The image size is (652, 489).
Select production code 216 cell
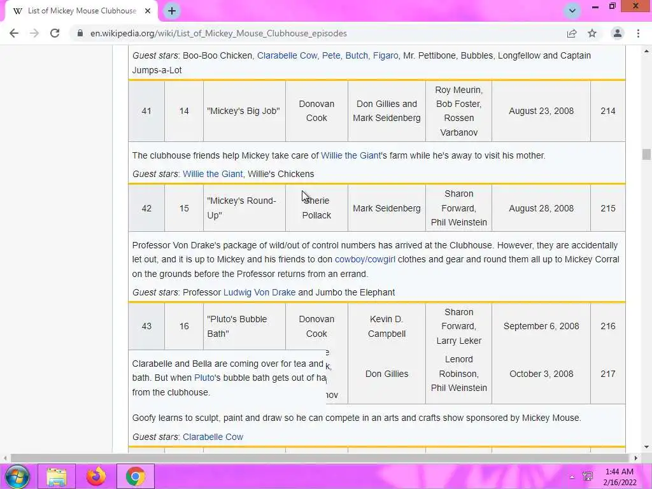(607, 327)
